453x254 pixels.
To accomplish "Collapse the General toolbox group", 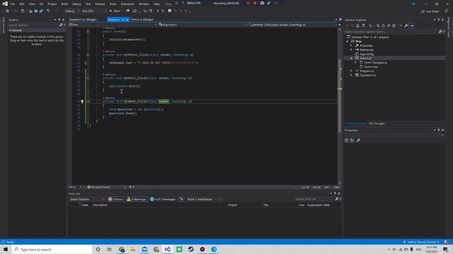I will (x=10, y=30).
